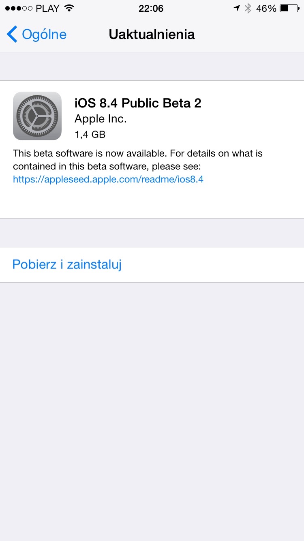
Task: Tap the 46% battery percentage
Action: (x=266, y=8)
